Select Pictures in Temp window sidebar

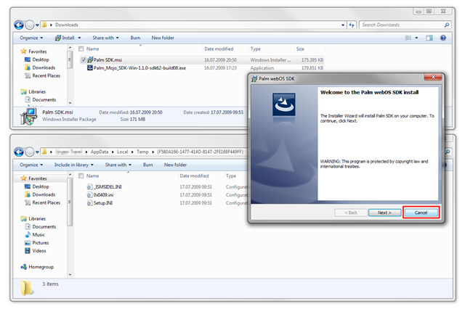coord(37,243)
